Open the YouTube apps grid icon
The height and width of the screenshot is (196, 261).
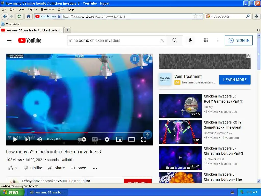[x=206, y=40]
